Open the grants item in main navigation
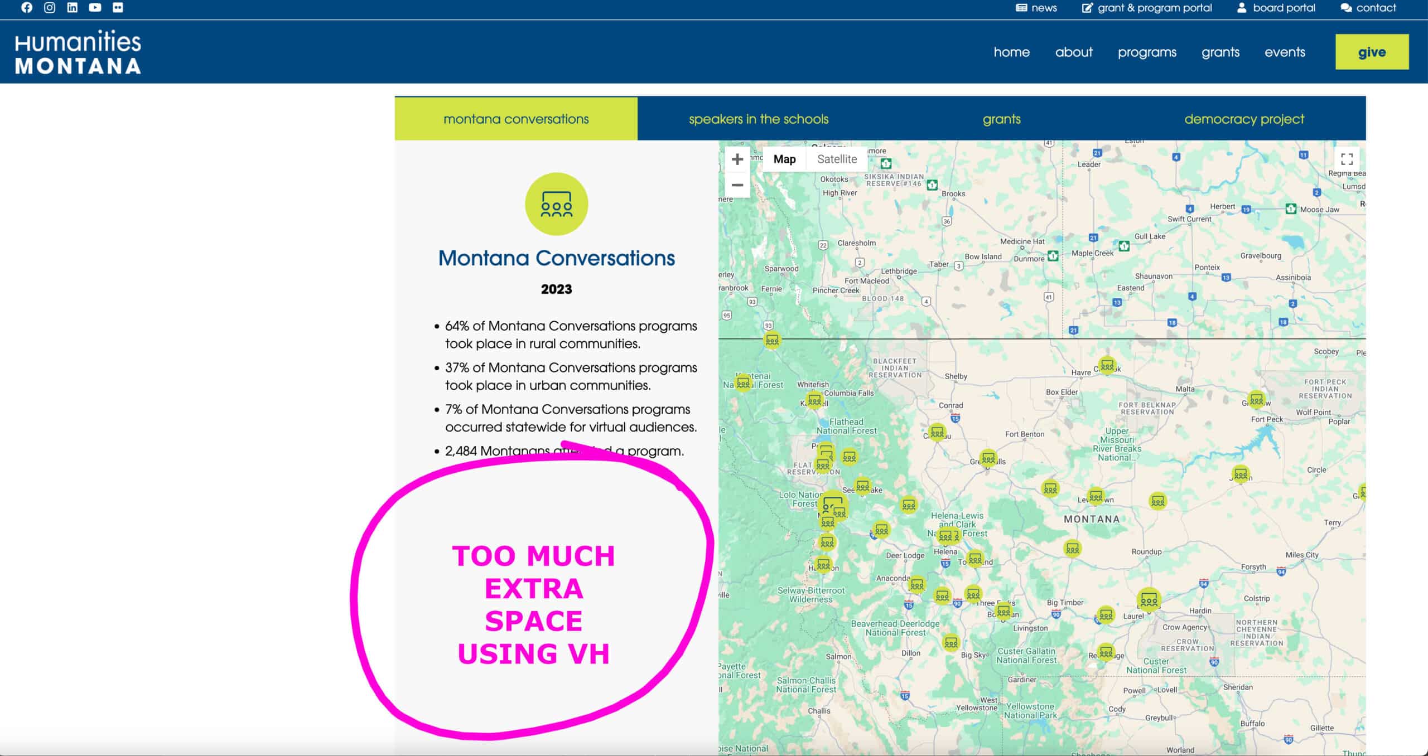 tap(1220, 52)
